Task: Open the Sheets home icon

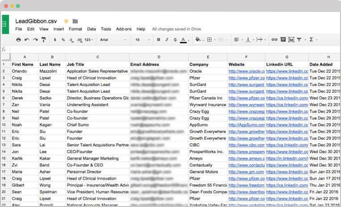Action: tap(5, 24)
